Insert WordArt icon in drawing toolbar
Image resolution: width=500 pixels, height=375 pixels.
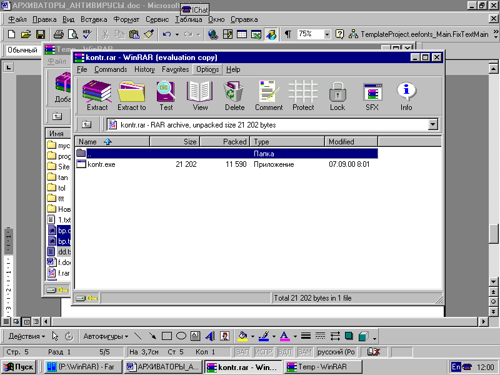coord(210,336)
